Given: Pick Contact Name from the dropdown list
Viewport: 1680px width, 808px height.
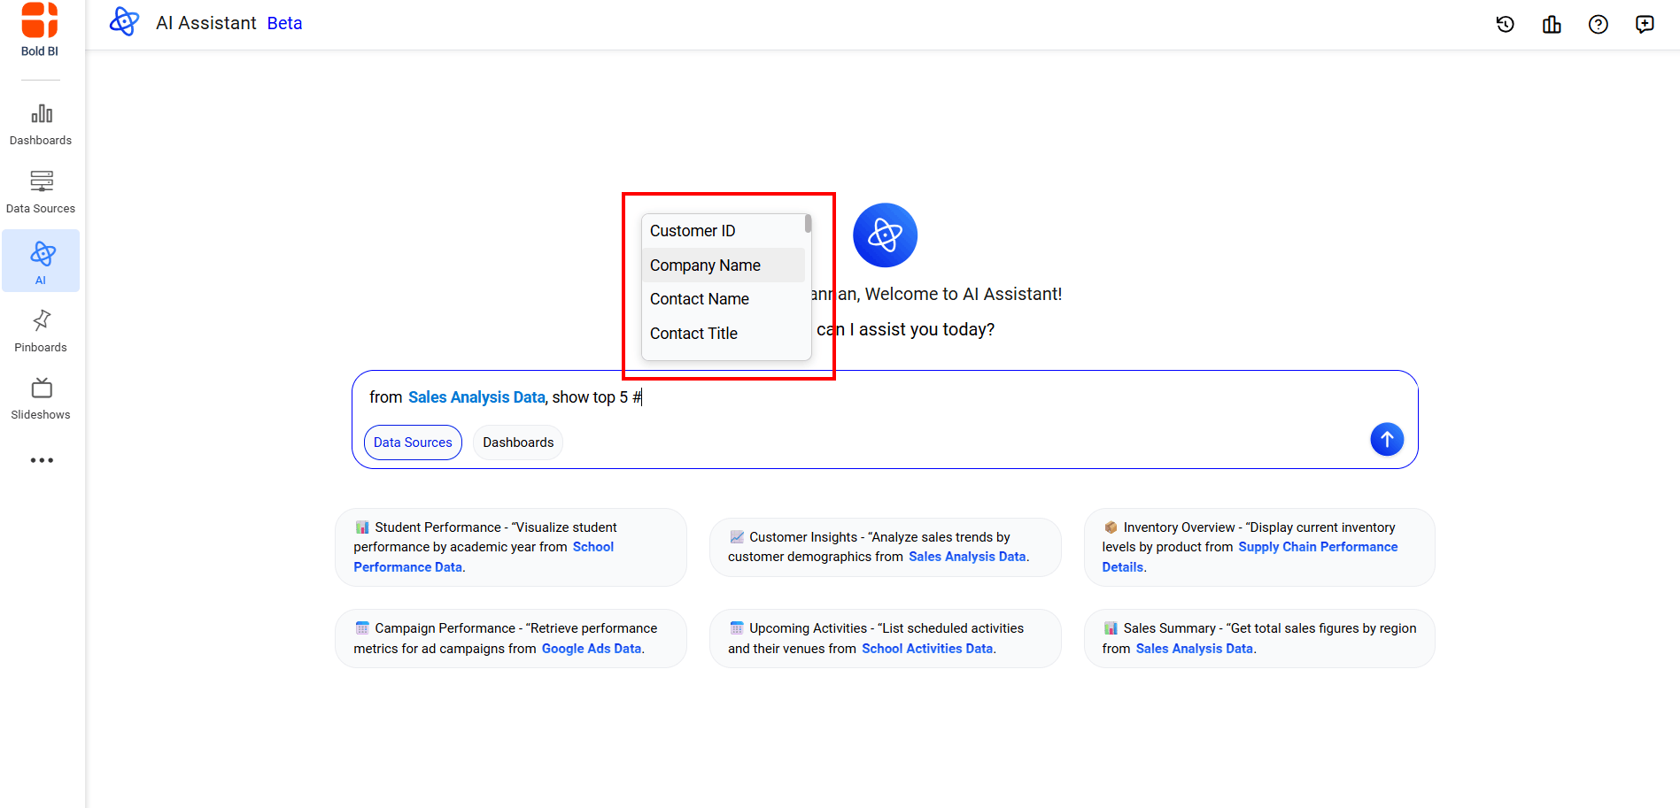Looking at the screenshot, I should tap(700, 299).
